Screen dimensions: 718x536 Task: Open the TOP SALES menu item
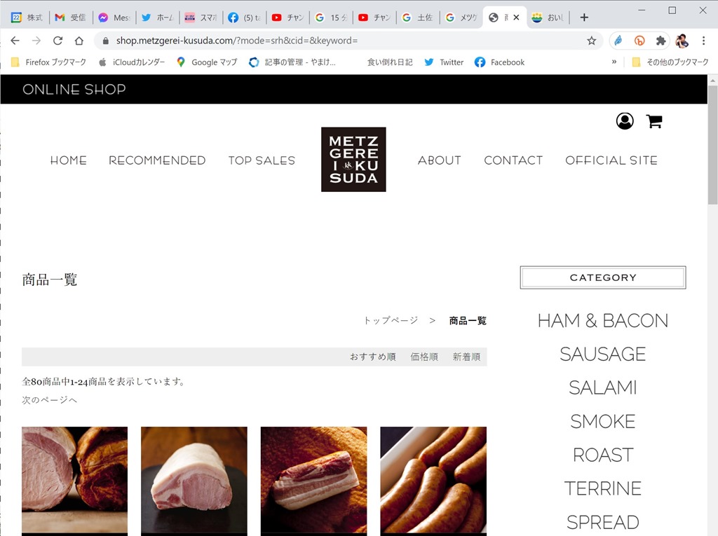(262, 160)
